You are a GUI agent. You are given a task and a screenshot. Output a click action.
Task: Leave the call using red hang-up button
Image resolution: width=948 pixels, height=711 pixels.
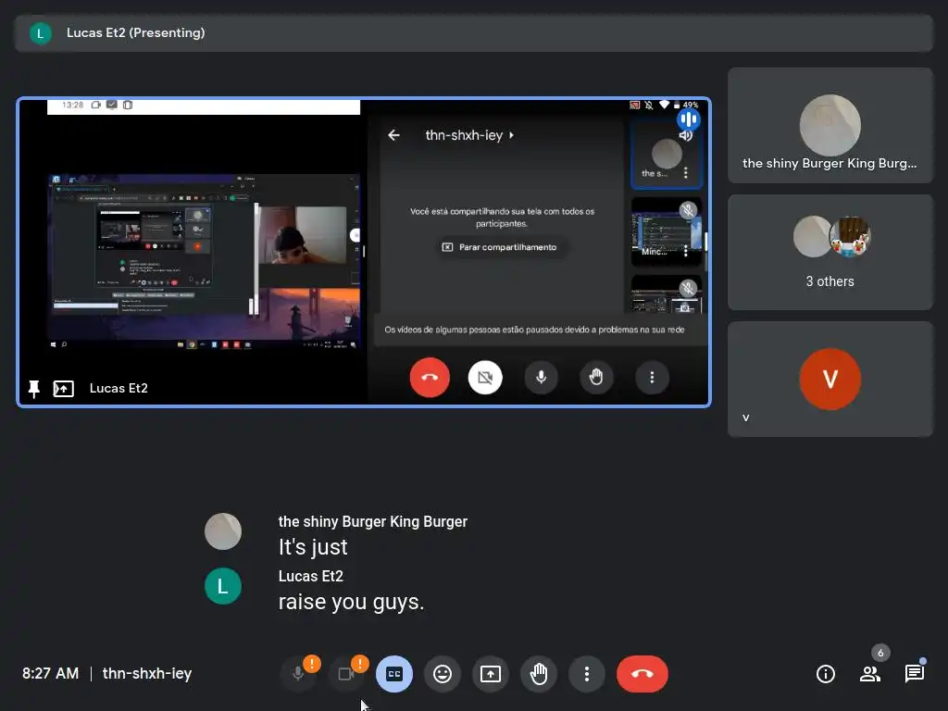pyautogui.click(x=642, y=674)
